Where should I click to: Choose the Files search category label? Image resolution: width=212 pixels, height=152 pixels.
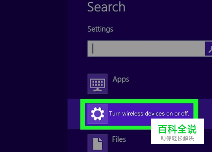119,139
